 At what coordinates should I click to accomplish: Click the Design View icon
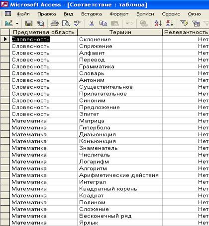(x=9, y=23)
